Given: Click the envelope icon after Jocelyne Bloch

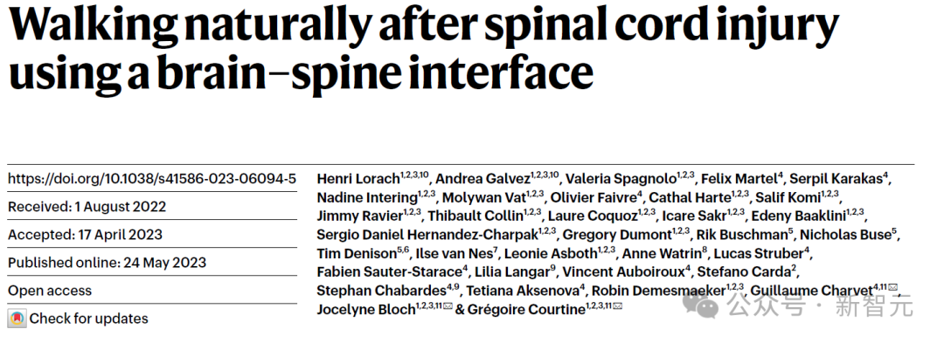Looking at the screenshot, I should click(448, 305).
